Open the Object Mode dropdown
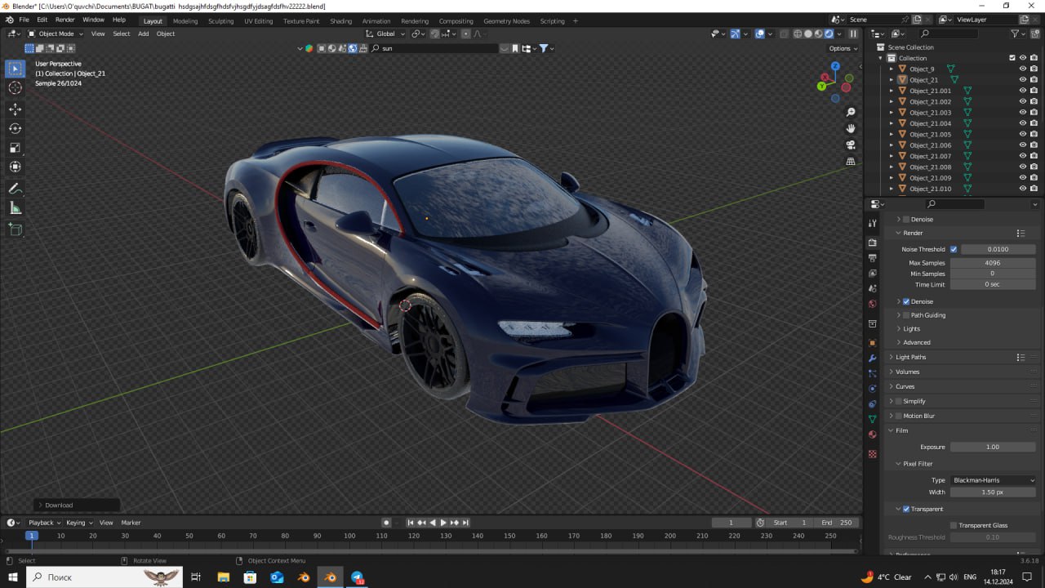The height and width of the screenshot is (588, 1045). [56, 33]
